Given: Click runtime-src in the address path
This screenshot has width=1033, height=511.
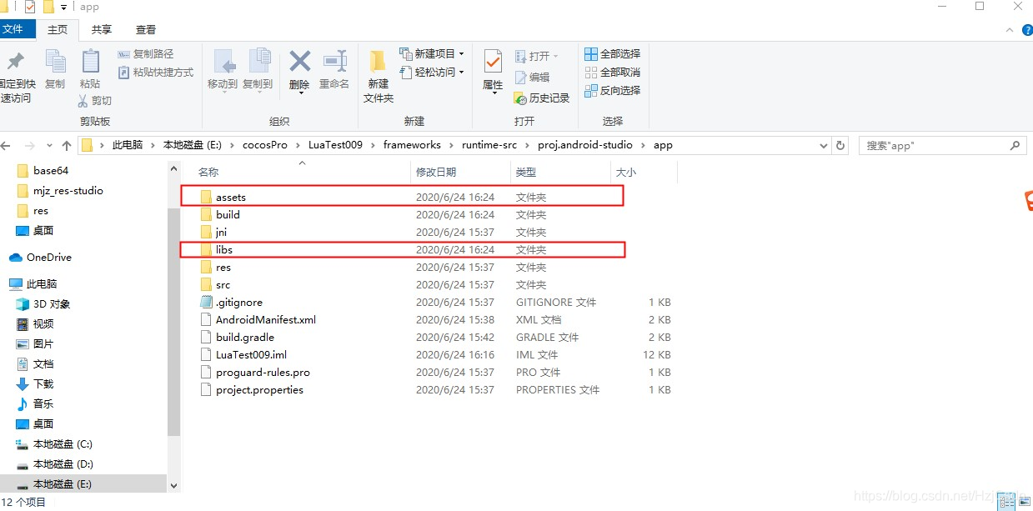Looking at the screenshot, I should click(x=489, y=145).
